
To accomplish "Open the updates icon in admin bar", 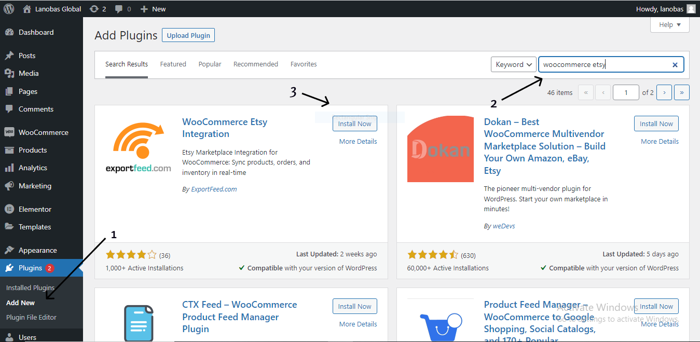I will click(x=94, y=9).
